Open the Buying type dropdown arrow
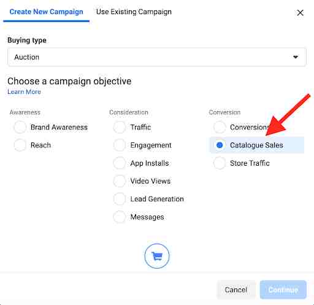Screen dimensions: 314x305 296,57
